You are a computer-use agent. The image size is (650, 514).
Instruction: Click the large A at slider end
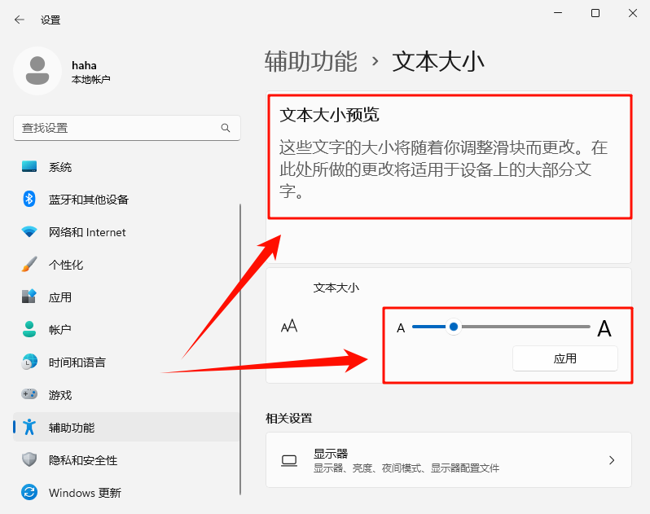click(604, 329)
